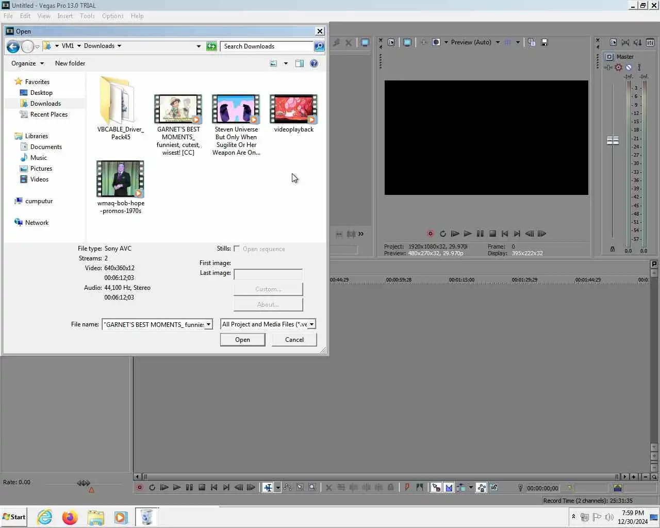Open the Edit menu
Viewport: 660px width, 528px height.
click(x=25, y=16)
